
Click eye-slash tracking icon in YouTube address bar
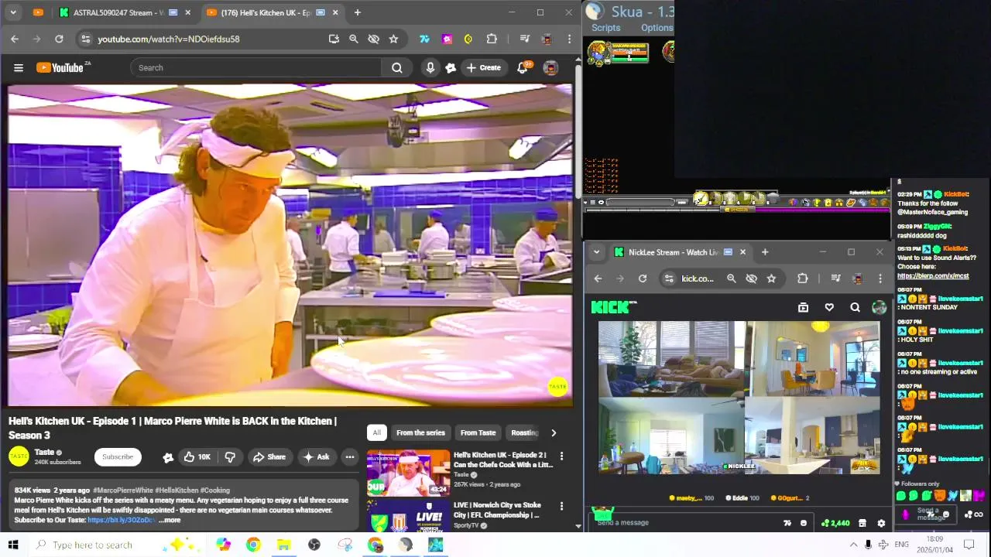[374, 39]
